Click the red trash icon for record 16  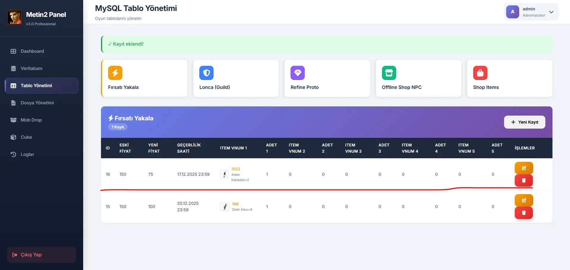524,180
